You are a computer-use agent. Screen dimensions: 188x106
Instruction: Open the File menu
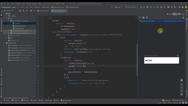point(5,4)
